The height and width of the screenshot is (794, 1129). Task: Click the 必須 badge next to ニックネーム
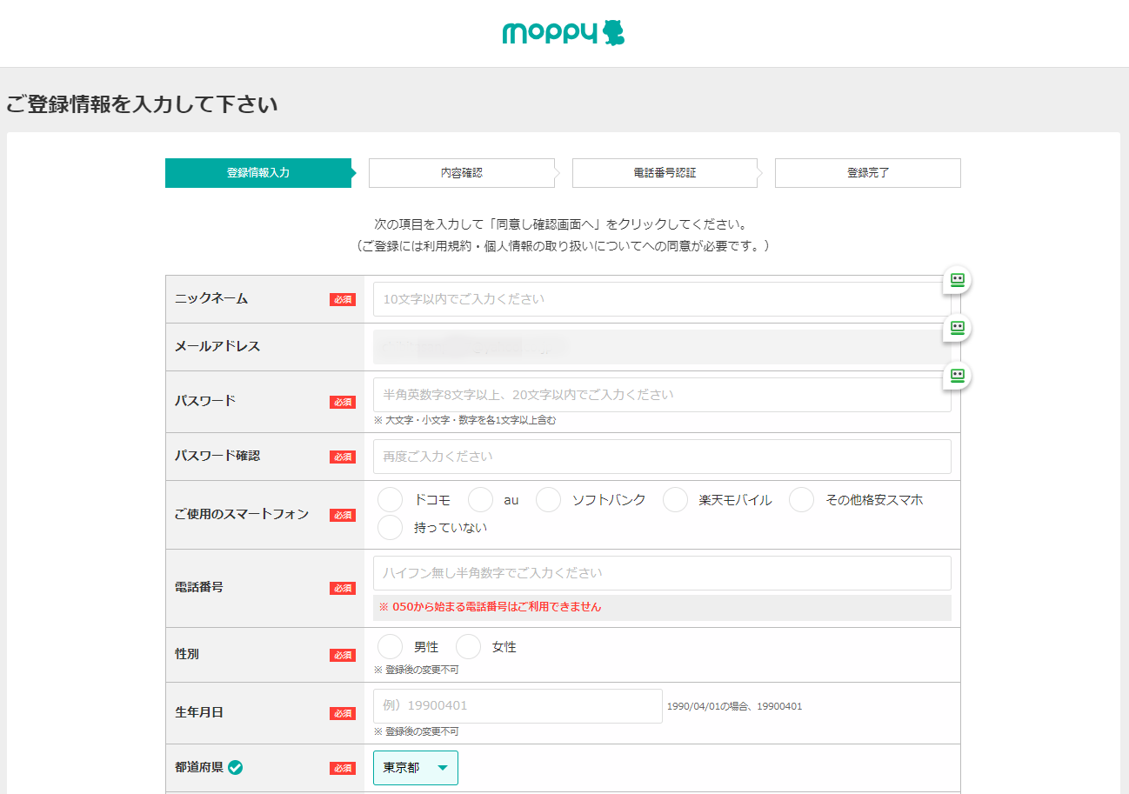pos(343,298)
